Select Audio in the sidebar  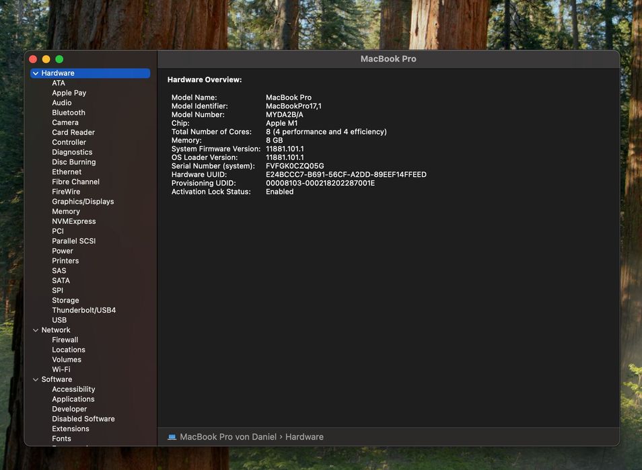click(x=62, y=103)
